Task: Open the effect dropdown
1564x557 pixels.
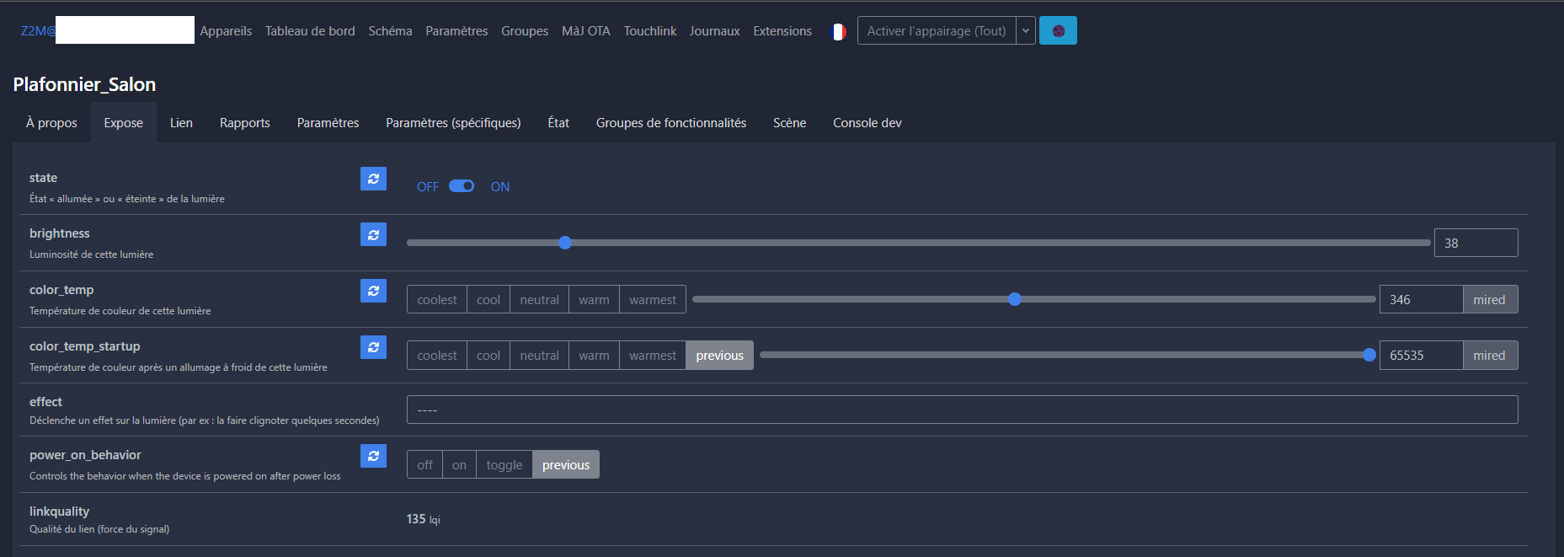Action: [962, 410]
